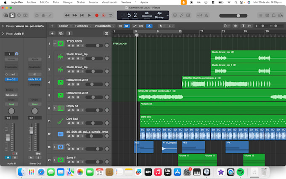The width and height of the screenshot is (286, 179).
Task: Open the Archivo menu
Action: point(31,3)
